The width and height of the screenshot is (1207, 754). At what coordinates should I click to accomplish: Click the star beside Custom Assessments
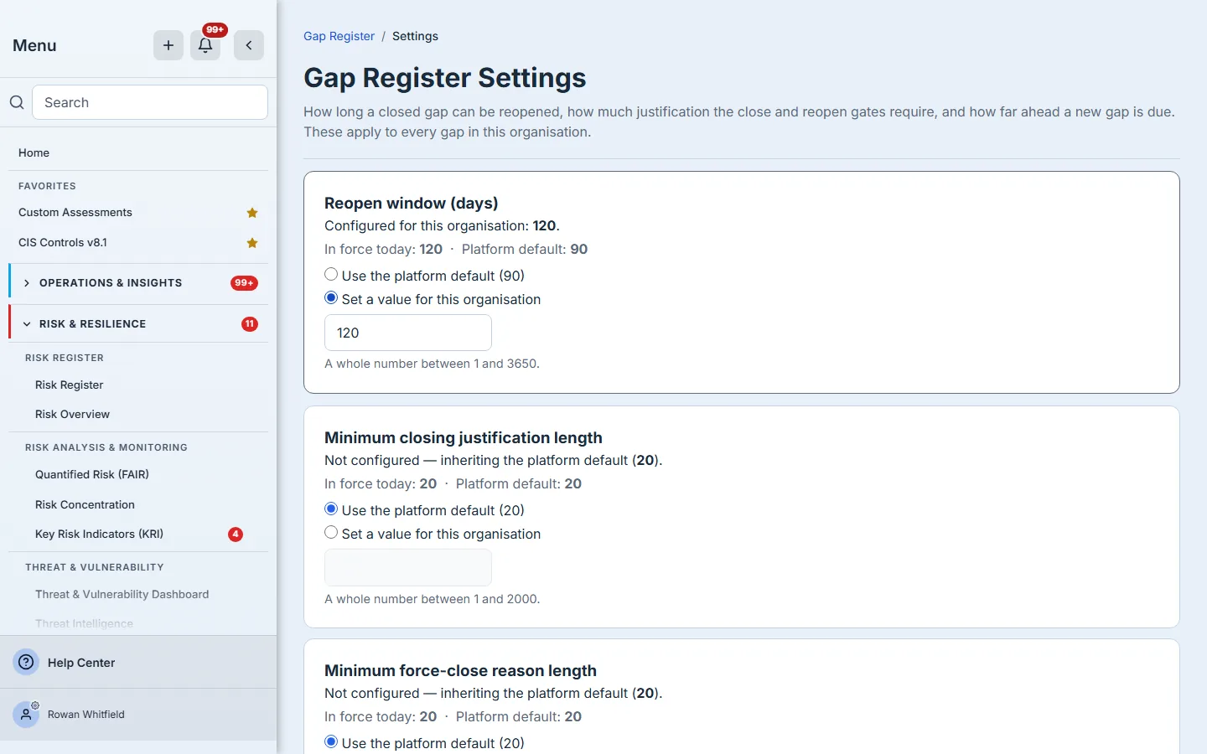tap(252, 213)
